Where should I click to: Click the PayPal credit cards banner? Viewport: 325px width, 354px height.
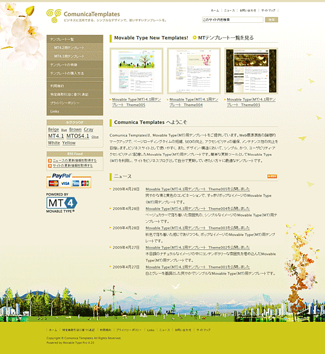click(69, 181)
